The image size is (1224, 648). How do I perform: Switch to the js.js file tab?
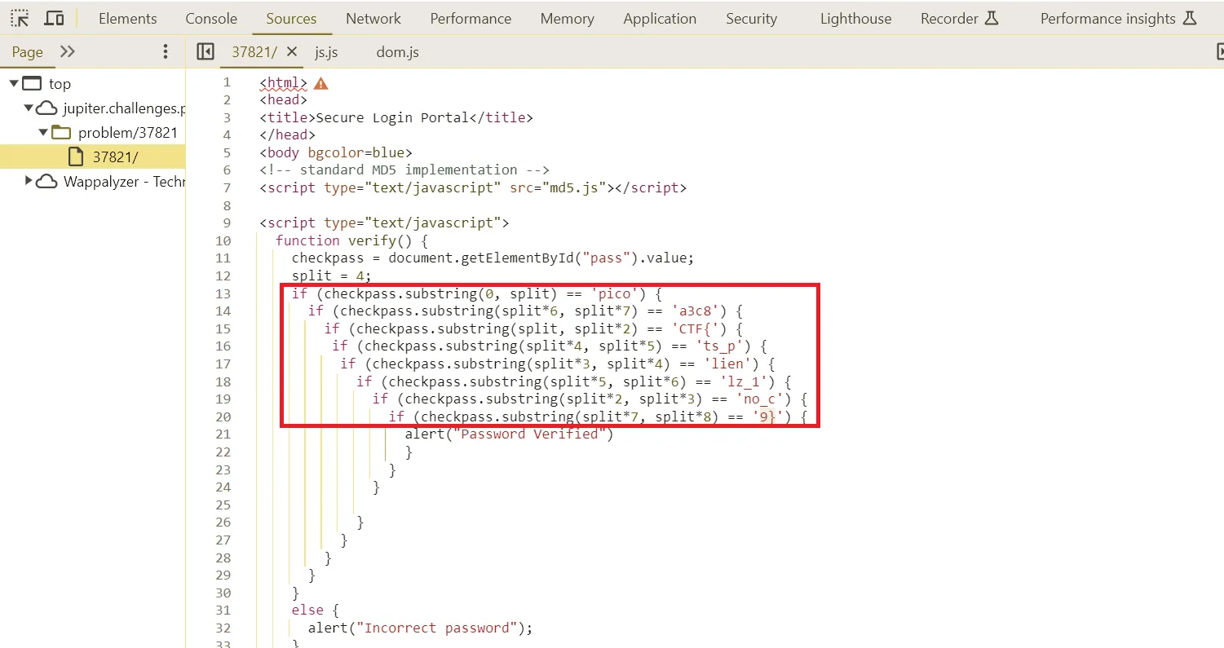pos(326,52)
